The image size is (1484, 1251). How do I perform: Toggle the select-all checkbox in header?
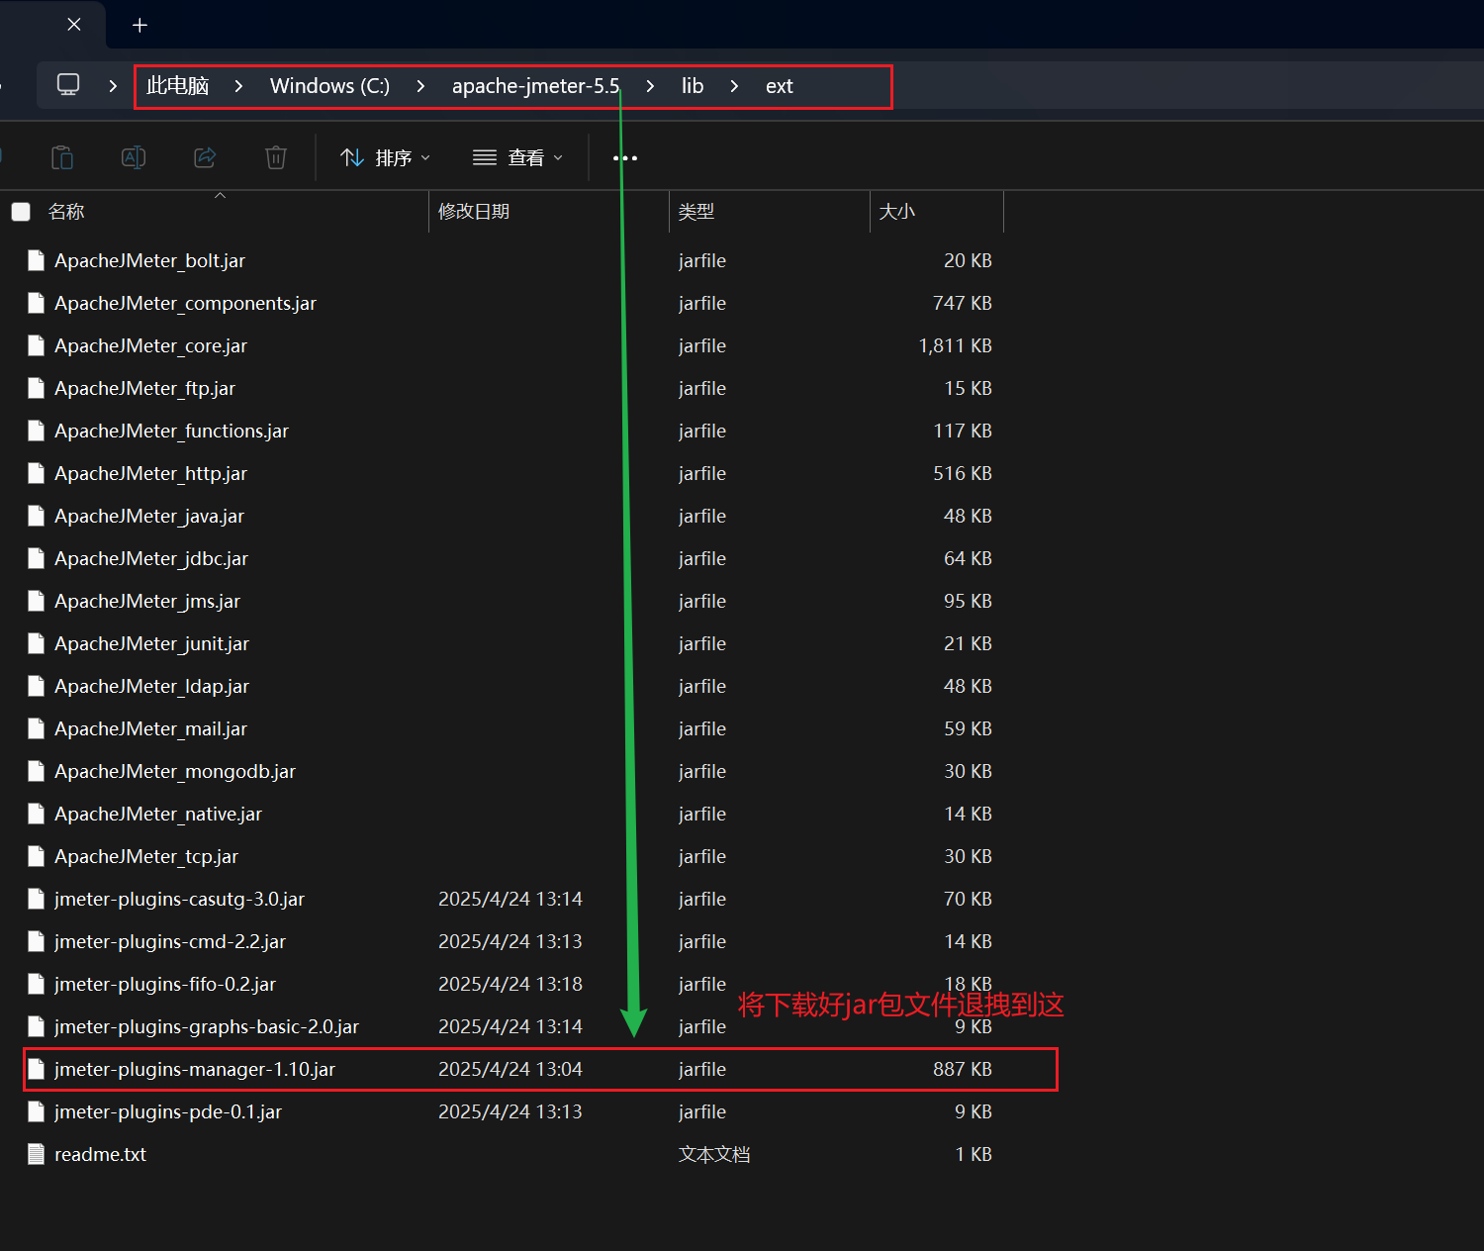pos(21,212)
